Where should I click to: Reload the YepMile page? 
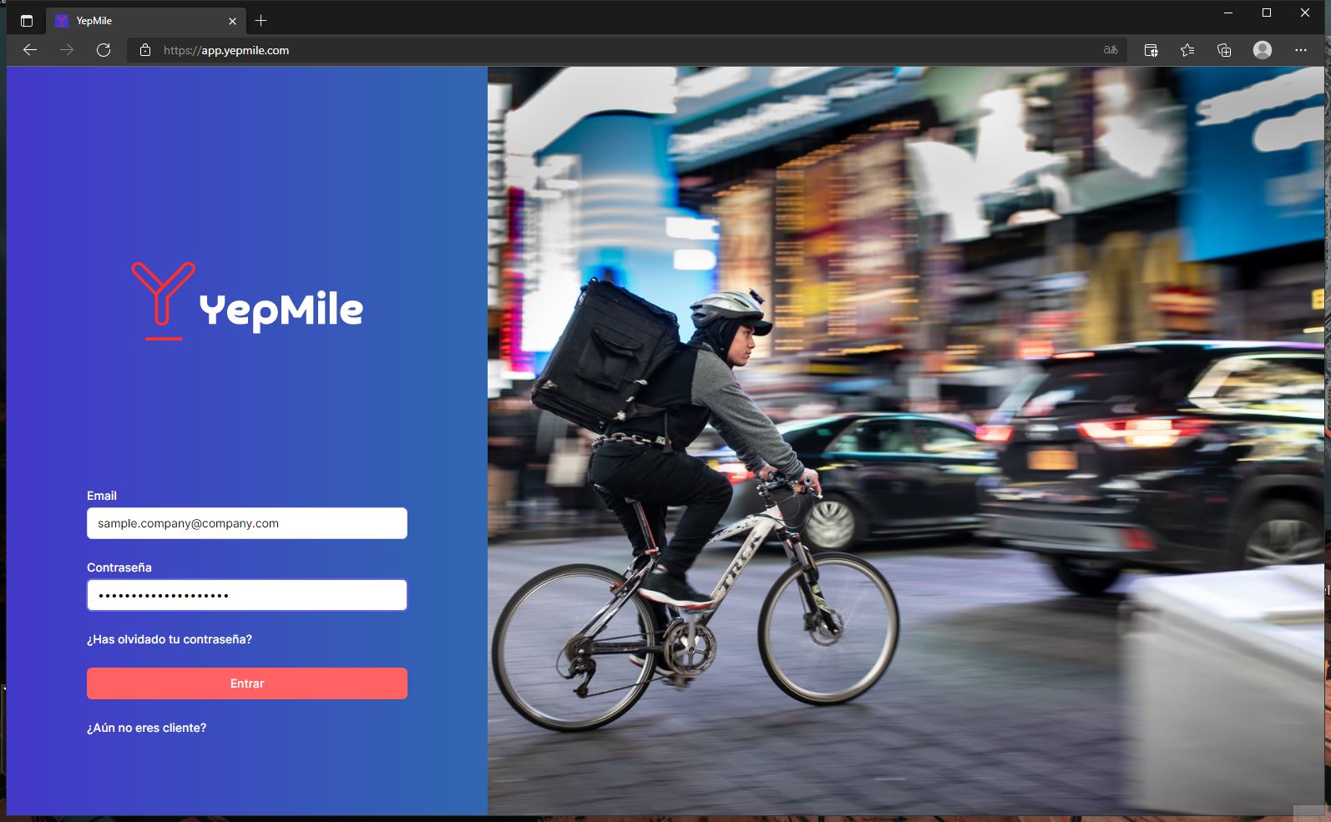[104, 50]
